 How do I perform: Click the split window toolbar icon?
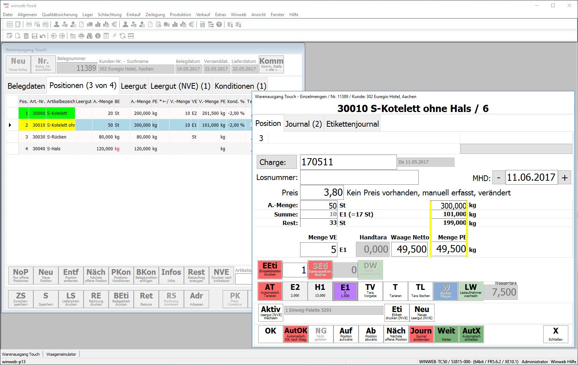point(131,36)
